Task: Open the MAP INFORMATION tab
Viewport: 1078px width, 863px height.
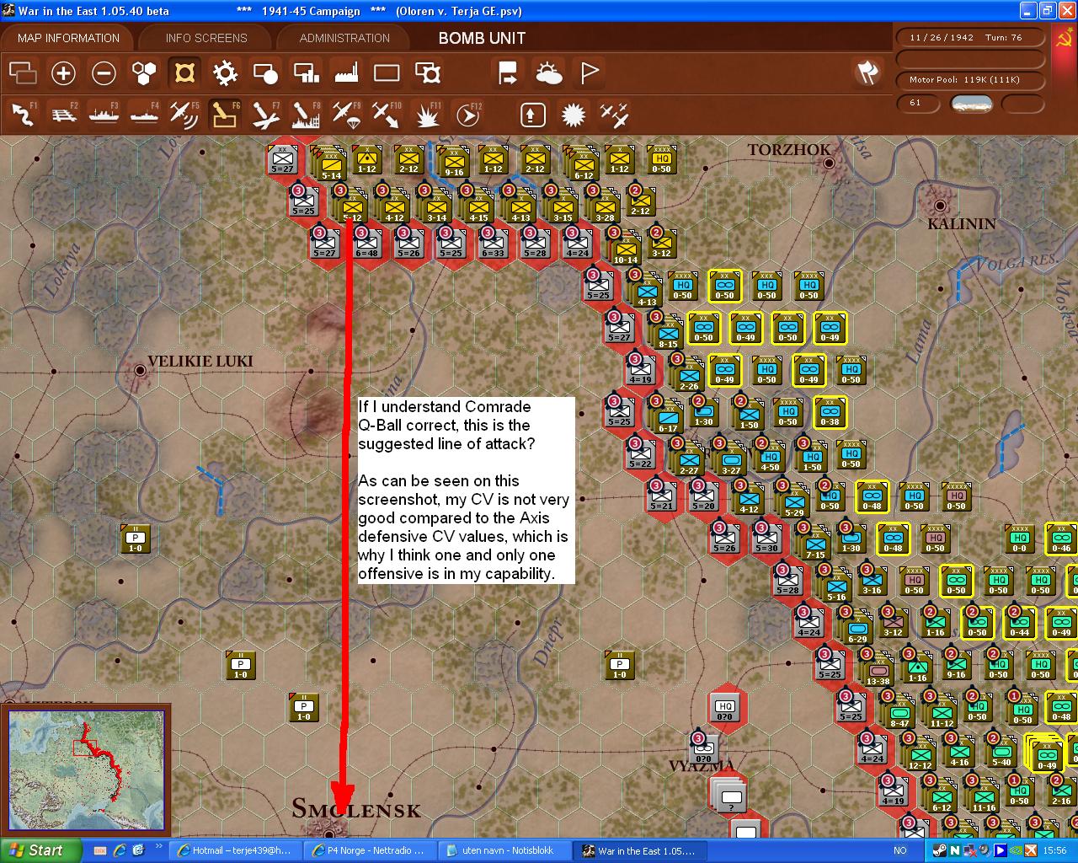Action: point(68,38)
